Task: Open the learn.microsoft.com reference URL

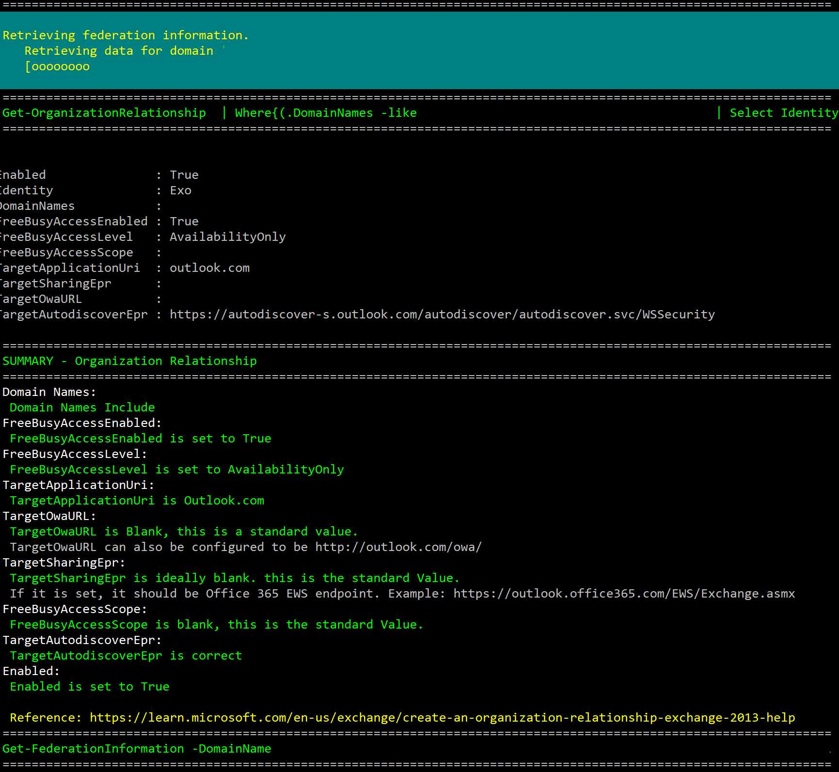Action: (442, 718)
